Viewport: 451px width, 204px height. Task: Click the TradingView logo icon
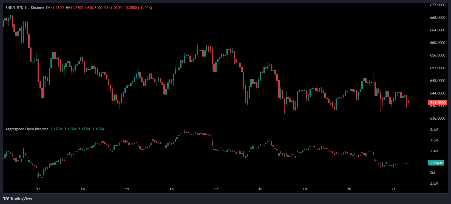click(x=6, y=199)
